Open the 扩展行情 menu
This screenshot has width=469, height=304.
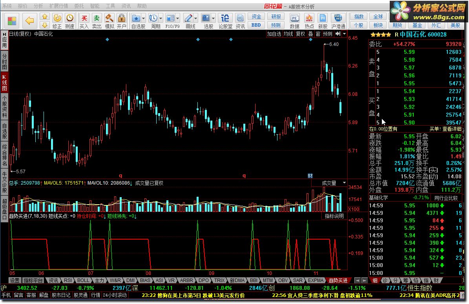pos(58,6)
